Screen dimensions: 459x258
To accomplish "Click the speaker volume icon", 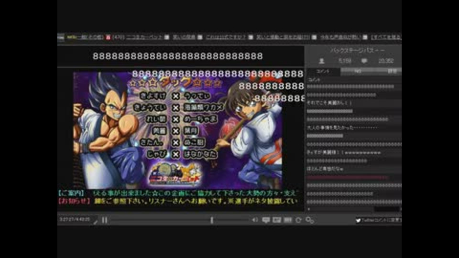I will coord(255,220).
